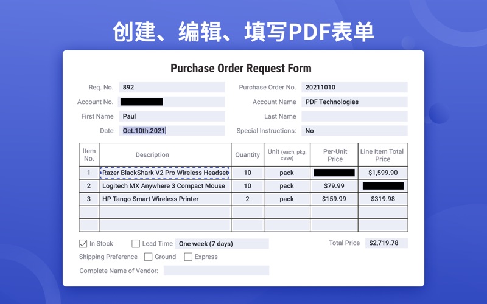Screen dimensions: 487x304
Task: Toggle the In Stock checkbox
Action: click(x=83, y=244)
